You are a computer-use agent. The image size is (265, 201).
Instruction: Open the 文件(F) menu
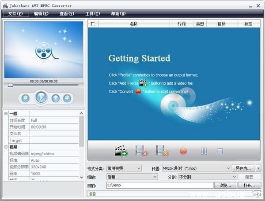point(15,14)
